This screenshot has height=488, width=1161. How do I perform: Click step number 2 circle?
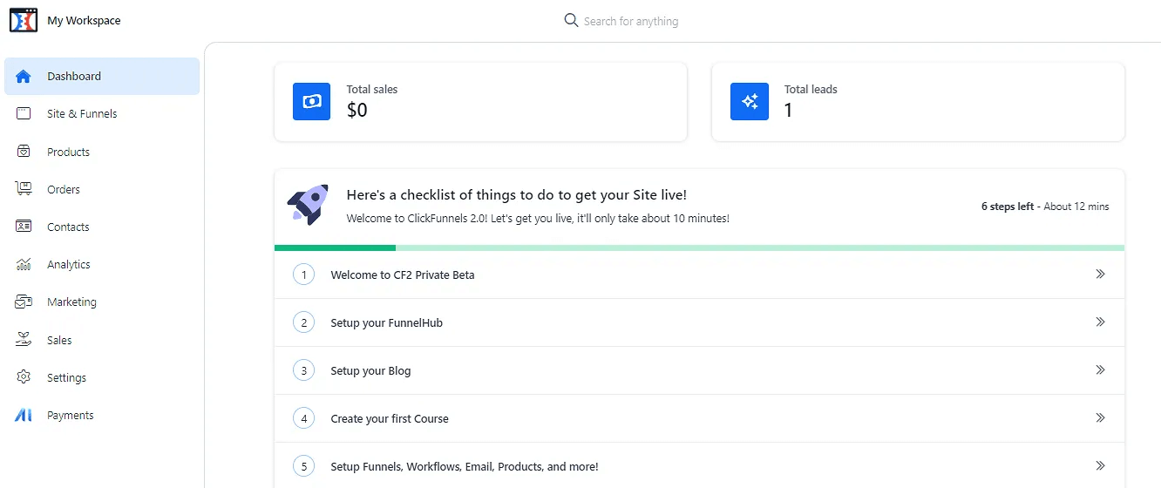(x=304, y=322)
